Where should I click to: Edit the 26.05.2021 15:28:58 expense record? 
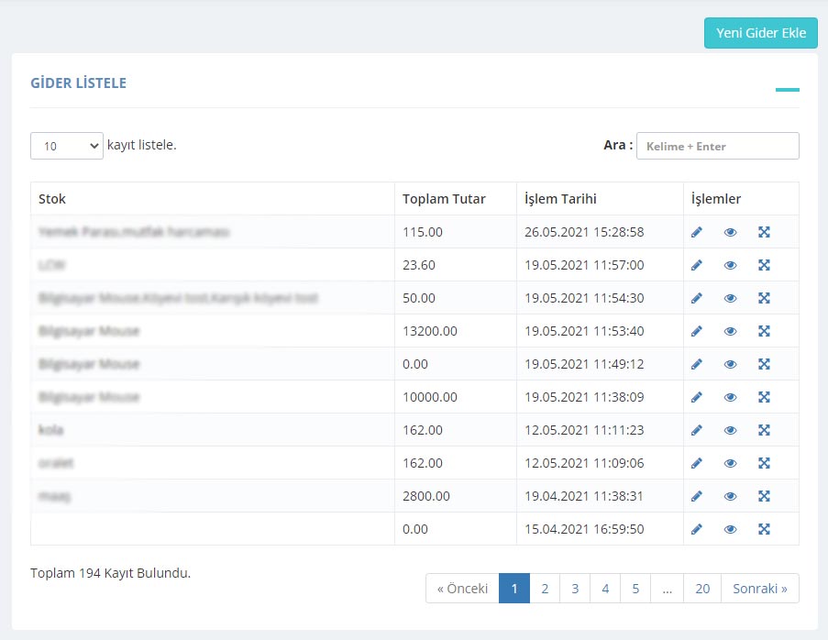(x=697, y=232)
